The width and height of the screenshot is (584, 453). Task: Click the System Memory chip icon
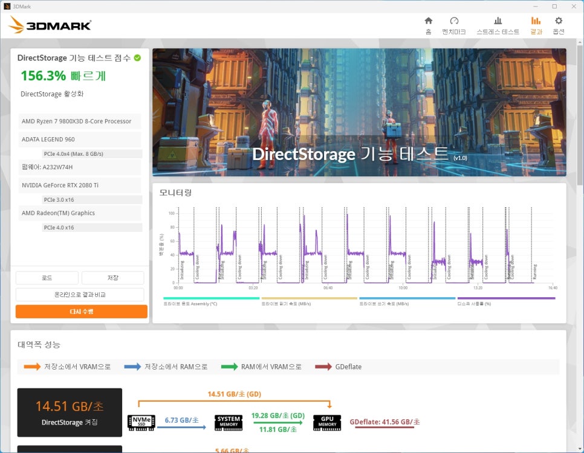229,422
